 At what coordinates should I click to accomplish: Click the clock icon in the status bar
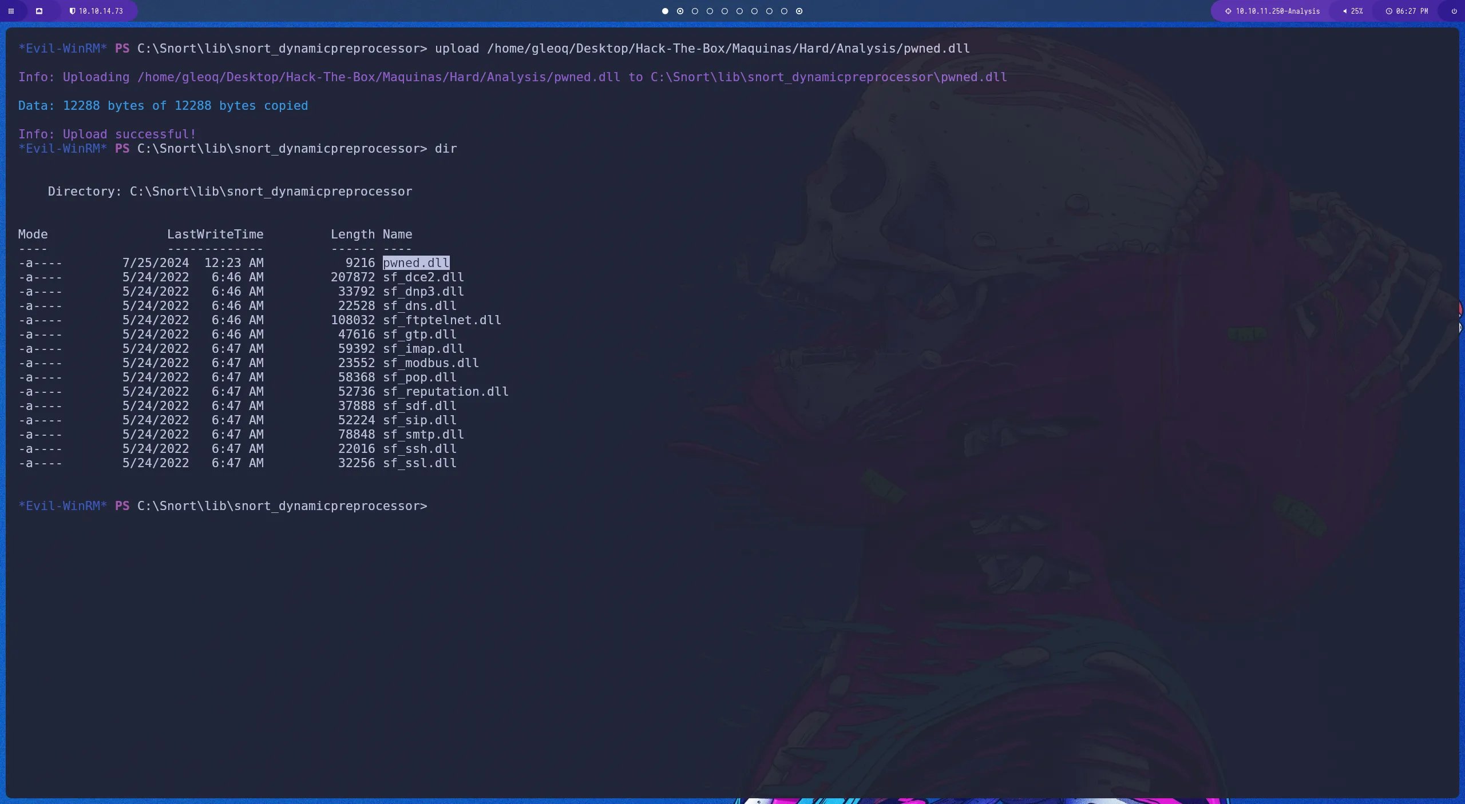tap(1389, 11)
